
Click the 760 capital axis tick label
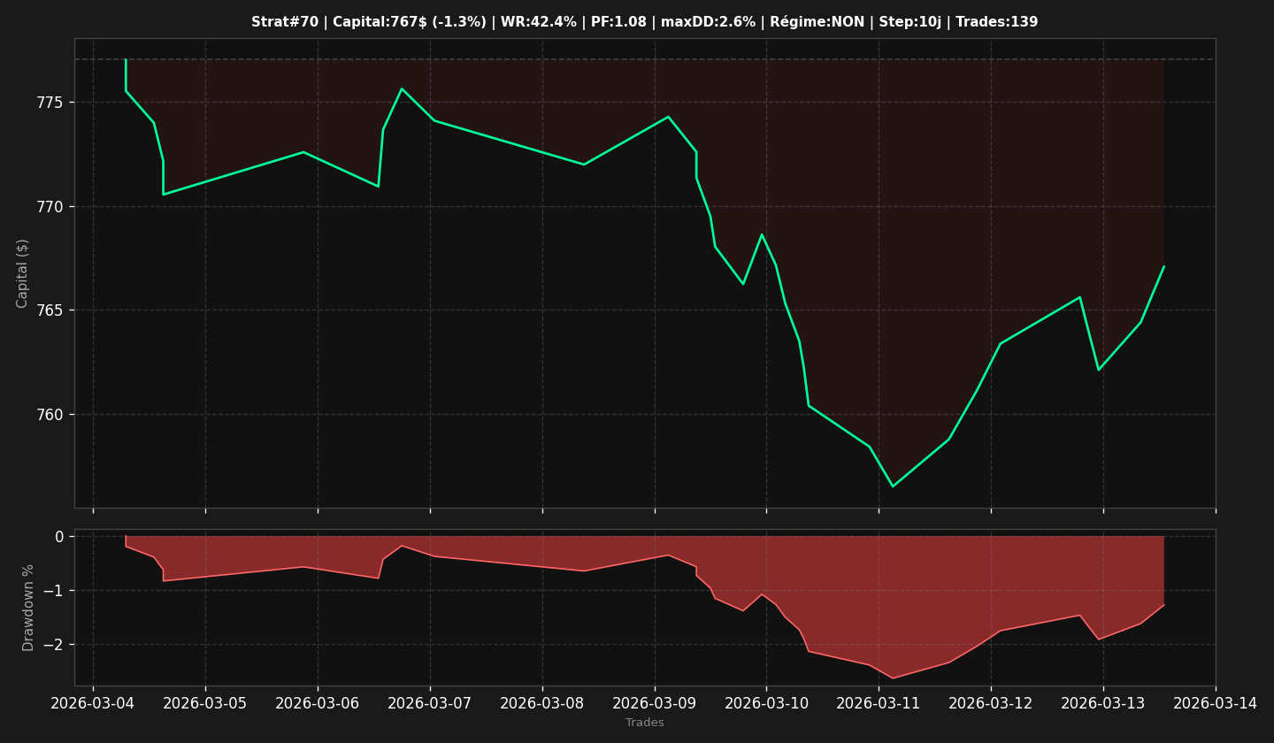(50, 415)
